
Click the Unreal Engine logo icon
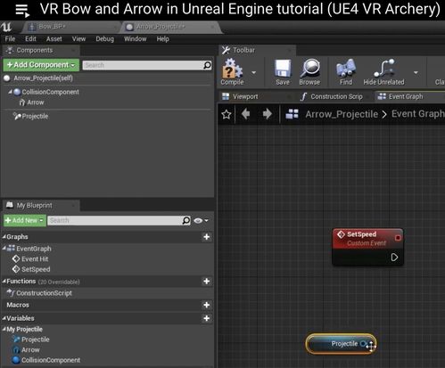(x=6, y=27)
